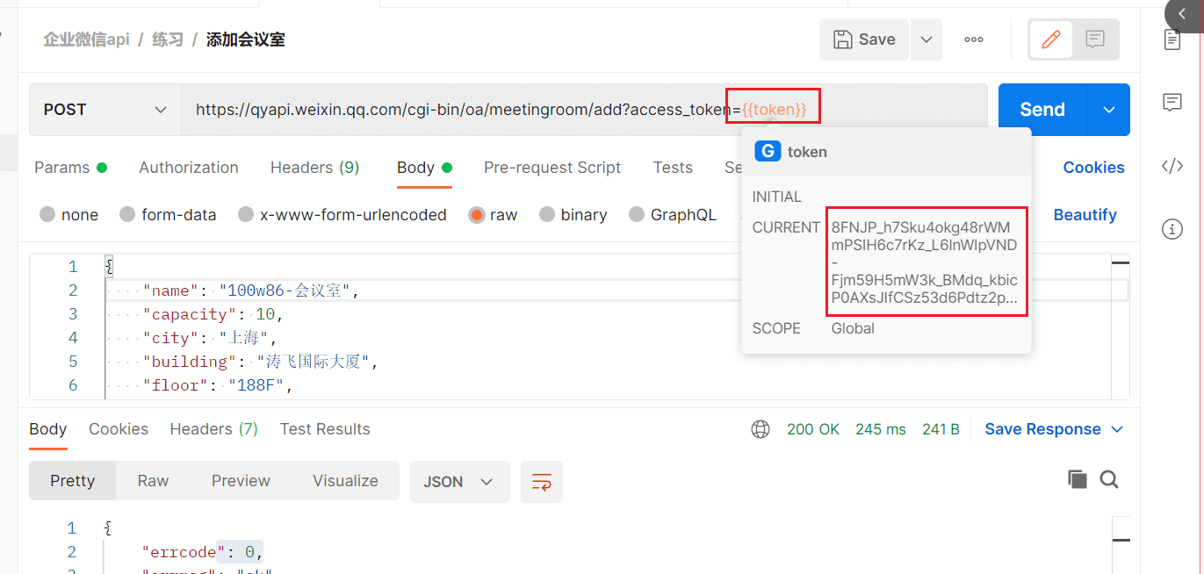Switch to Visualize response view
Screen dimensions: 1204x574
(345, 481)
